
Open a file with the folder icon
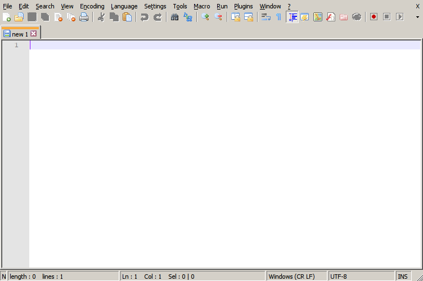[19, 17]
